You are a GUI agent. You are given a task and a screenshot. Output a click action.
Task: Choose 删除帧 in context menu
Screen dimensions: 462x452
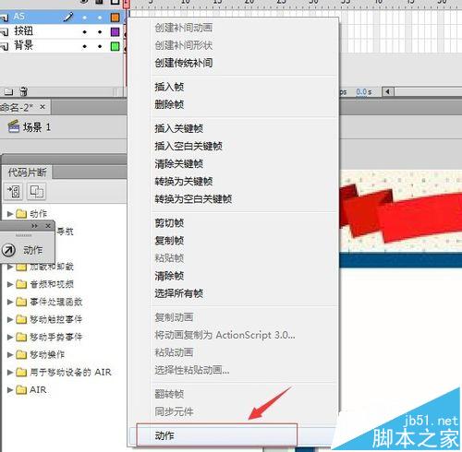pos(169,104)
